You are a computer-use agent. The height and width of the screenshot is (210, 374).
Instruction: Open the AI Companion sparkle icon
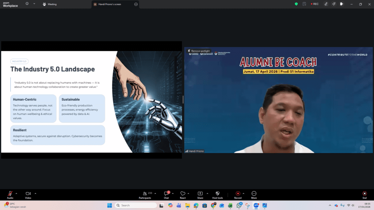pos(334,4)
